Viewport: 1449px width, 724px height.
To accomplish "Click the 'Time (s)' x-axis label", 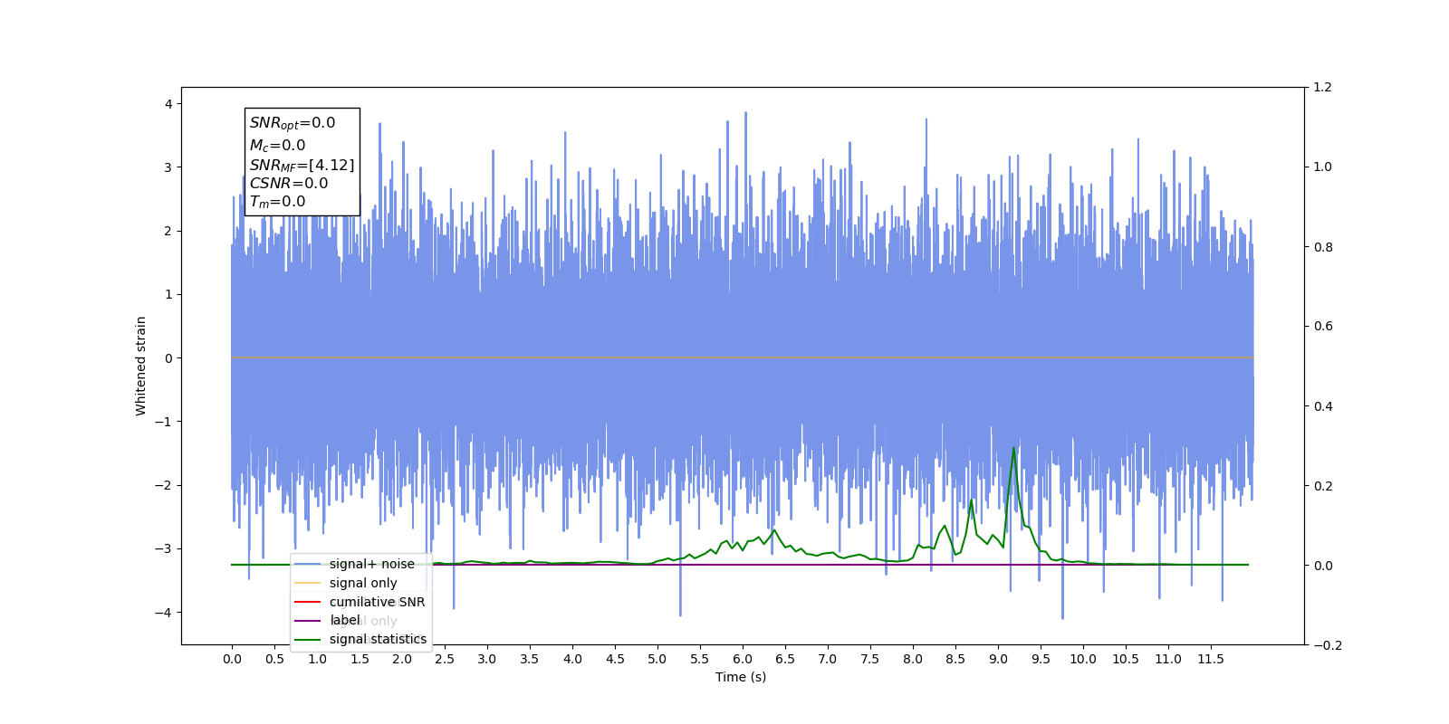I will 741,677.
